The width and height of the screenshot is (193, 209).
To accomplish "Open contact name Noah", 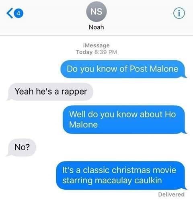I will [96, 27].
